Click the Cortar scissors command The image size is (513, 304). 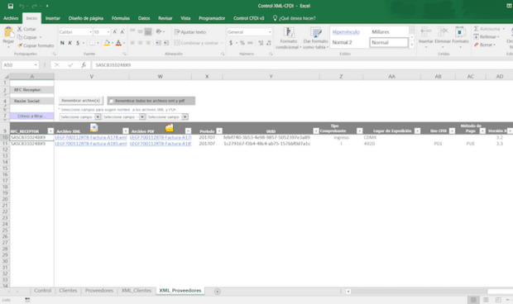(26, 29)
